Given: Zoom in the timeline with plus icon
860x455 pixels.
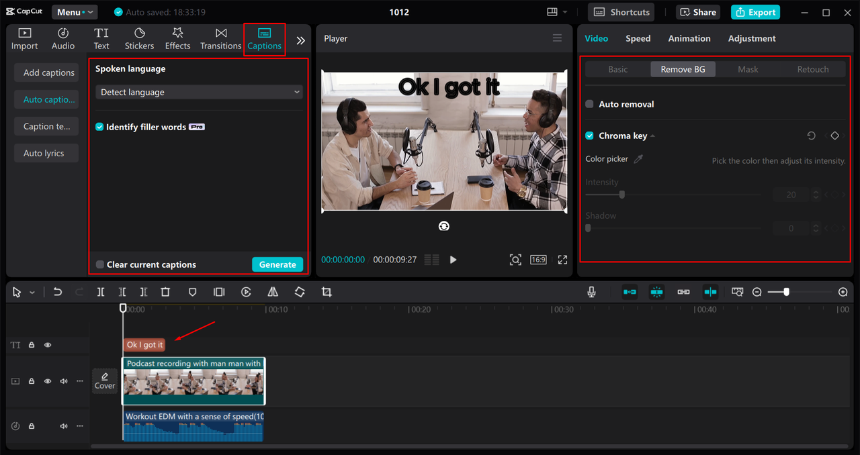Looking at the screenshot, I should (x=843, y=292).
